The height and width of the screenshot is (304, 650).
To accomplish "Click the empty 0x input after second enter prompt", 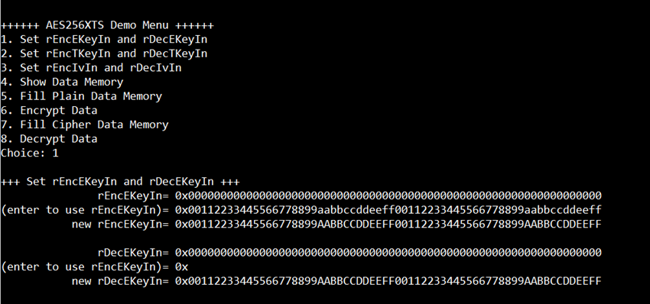I will [181, 267].
